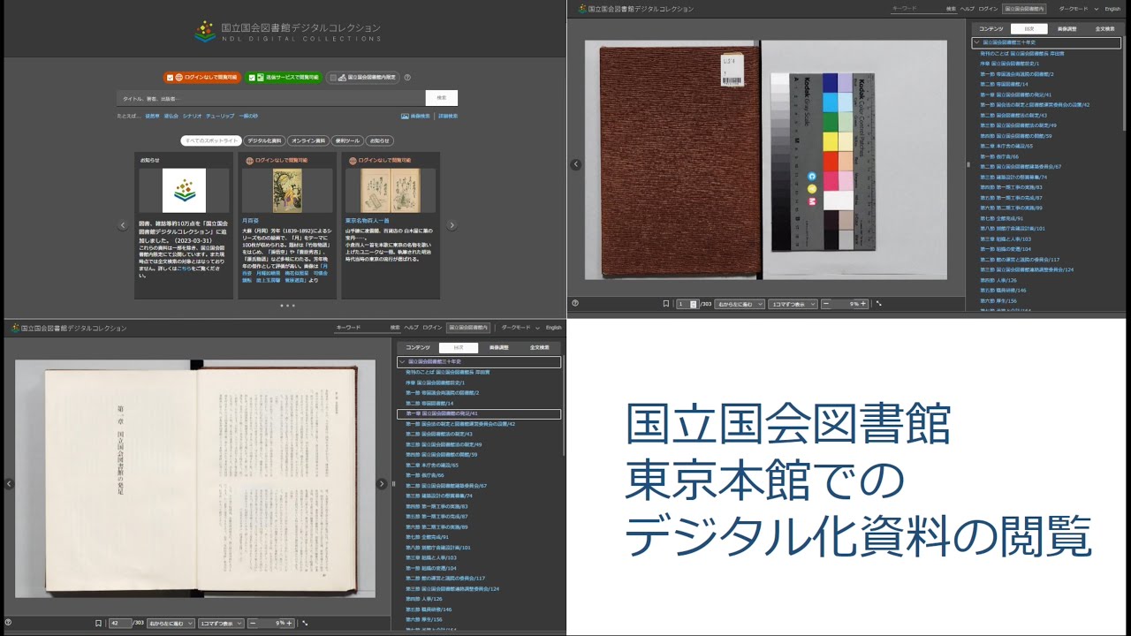Enter fullscreen from the top-right viewer toolbar
Image resolution: width=1131 pixels, height=636 pixels.
879,303
